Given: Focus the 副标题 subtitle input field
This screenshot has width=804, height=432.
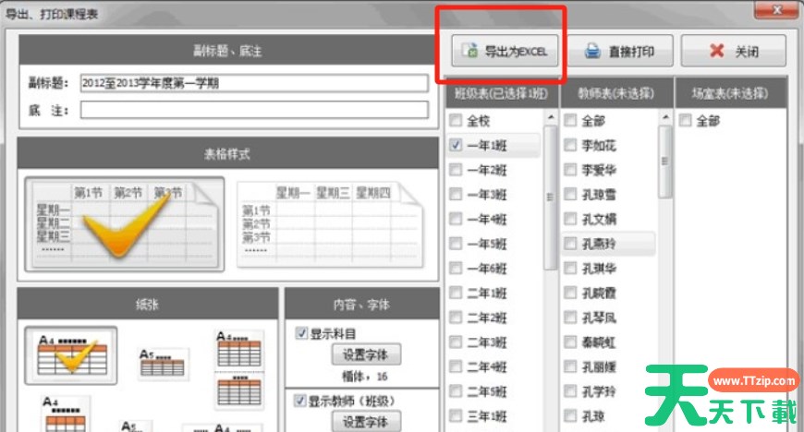Looking at the screenshot, I should coord(254,83).
